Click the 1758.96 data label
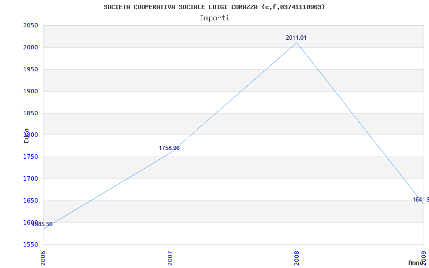429x268 pixels. pos(169,148)
